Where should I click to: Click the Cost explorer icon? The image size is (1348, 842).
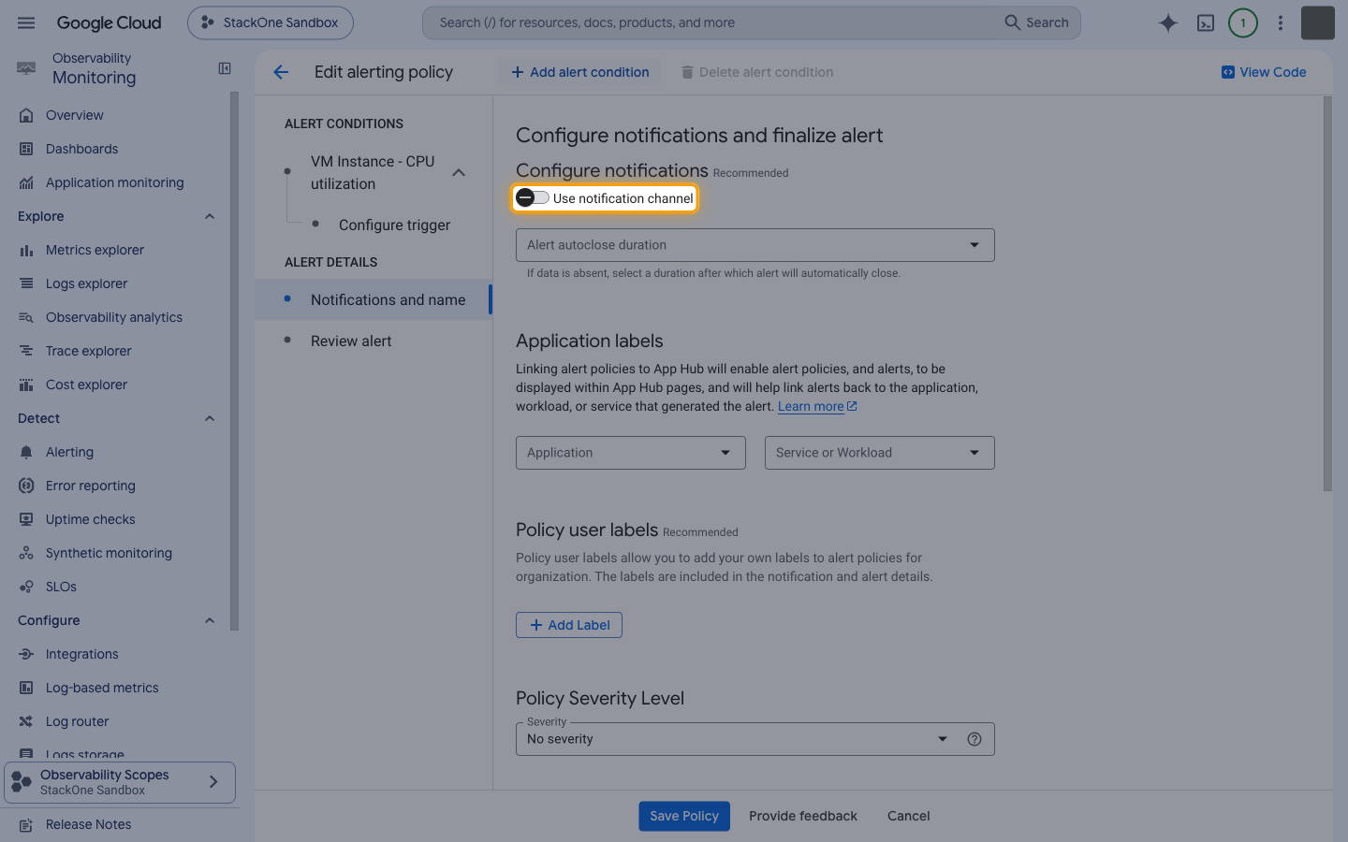tap(26, 385)
